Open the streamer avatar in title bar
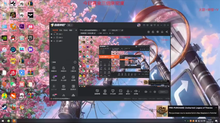The image size is (220, 123). pos(139,25)
